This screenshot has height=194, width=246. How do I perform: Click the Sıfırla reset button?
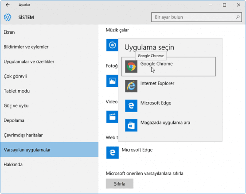tap(120, 184)
